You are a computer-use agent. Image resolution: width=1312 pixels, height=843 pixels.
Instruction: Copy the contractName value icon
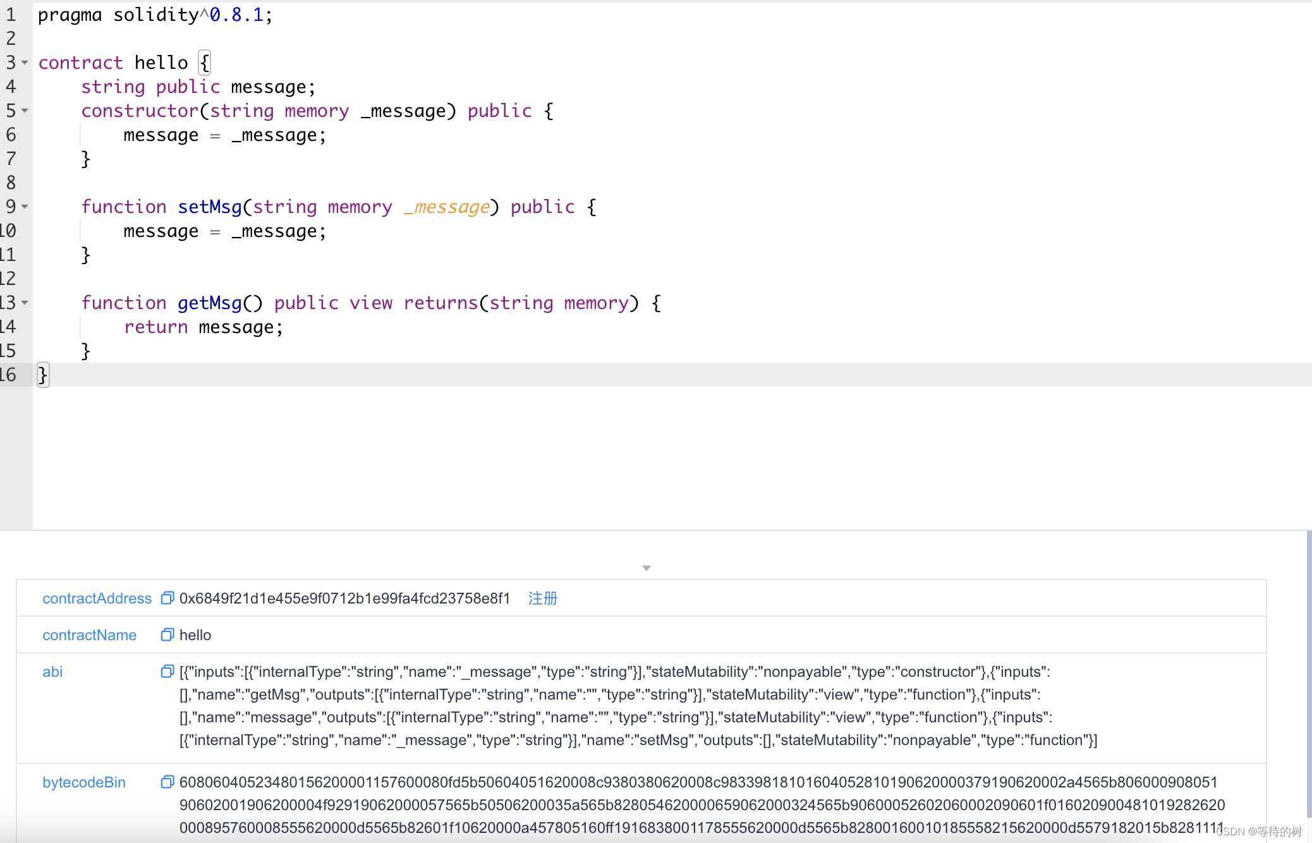pos(167,634)
